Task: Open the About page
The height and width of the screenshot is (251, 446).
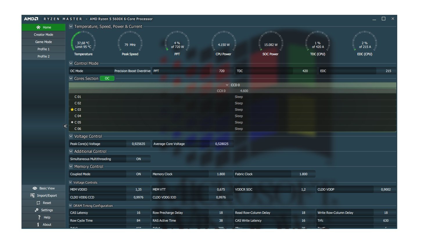Action: 44,225
